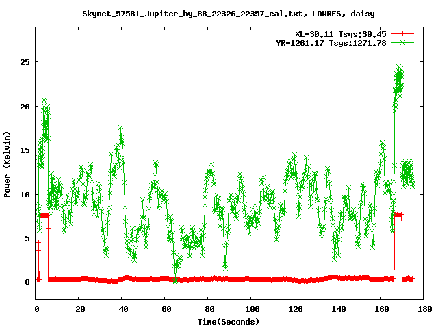
Task: Click x-axis tick label 40
Action: (123, 309)
